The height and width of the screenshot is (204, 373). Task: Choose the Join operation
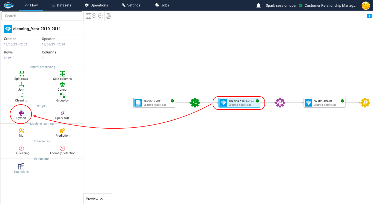click(21, 86)
